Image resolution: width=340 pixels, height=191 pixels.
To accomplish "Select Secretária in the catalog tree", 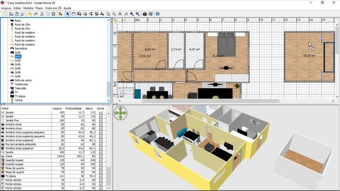I will point(21,48).
